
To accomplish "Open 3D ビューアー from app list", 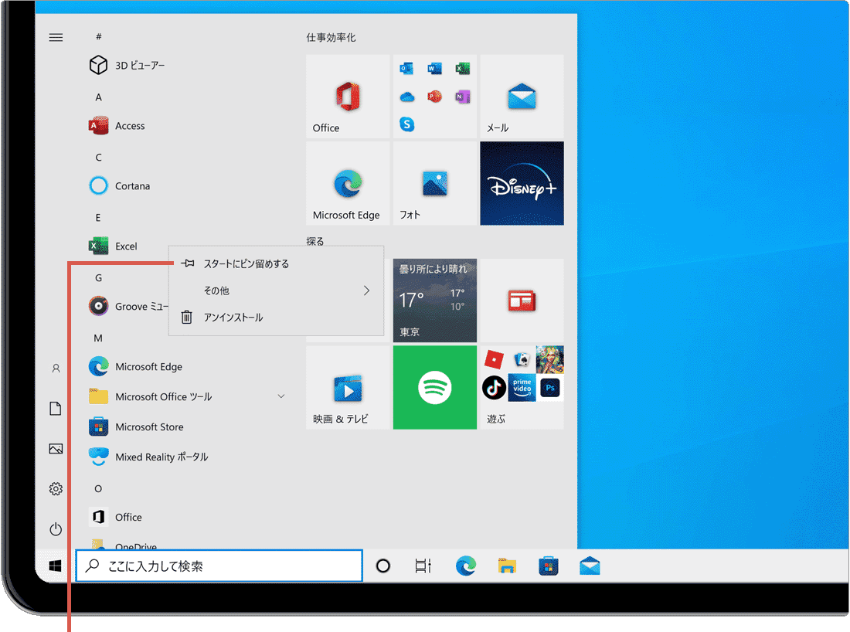I will click(x=127, y=65).
